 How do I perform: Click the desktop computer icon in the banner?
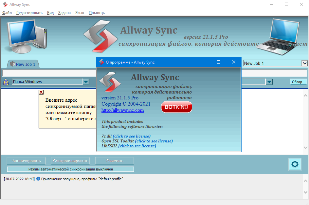[27, 36]
